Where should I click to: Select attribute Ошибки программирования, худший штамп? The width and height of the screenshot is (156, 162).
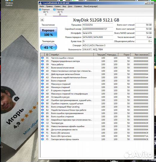(x=71, y=100)
